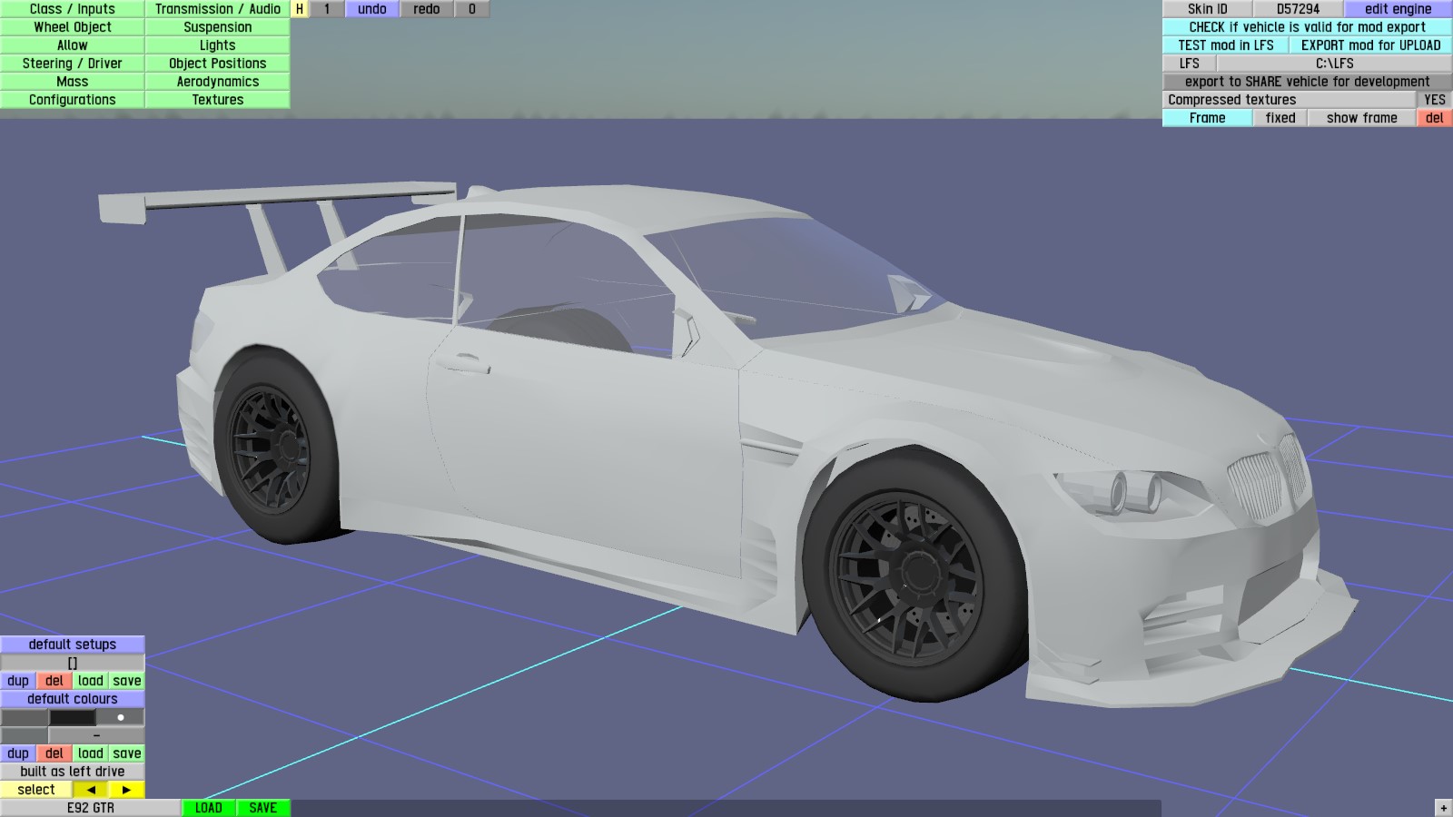
Task: Click TEST mod in LFS
Action: click(x=1226, y=45)
